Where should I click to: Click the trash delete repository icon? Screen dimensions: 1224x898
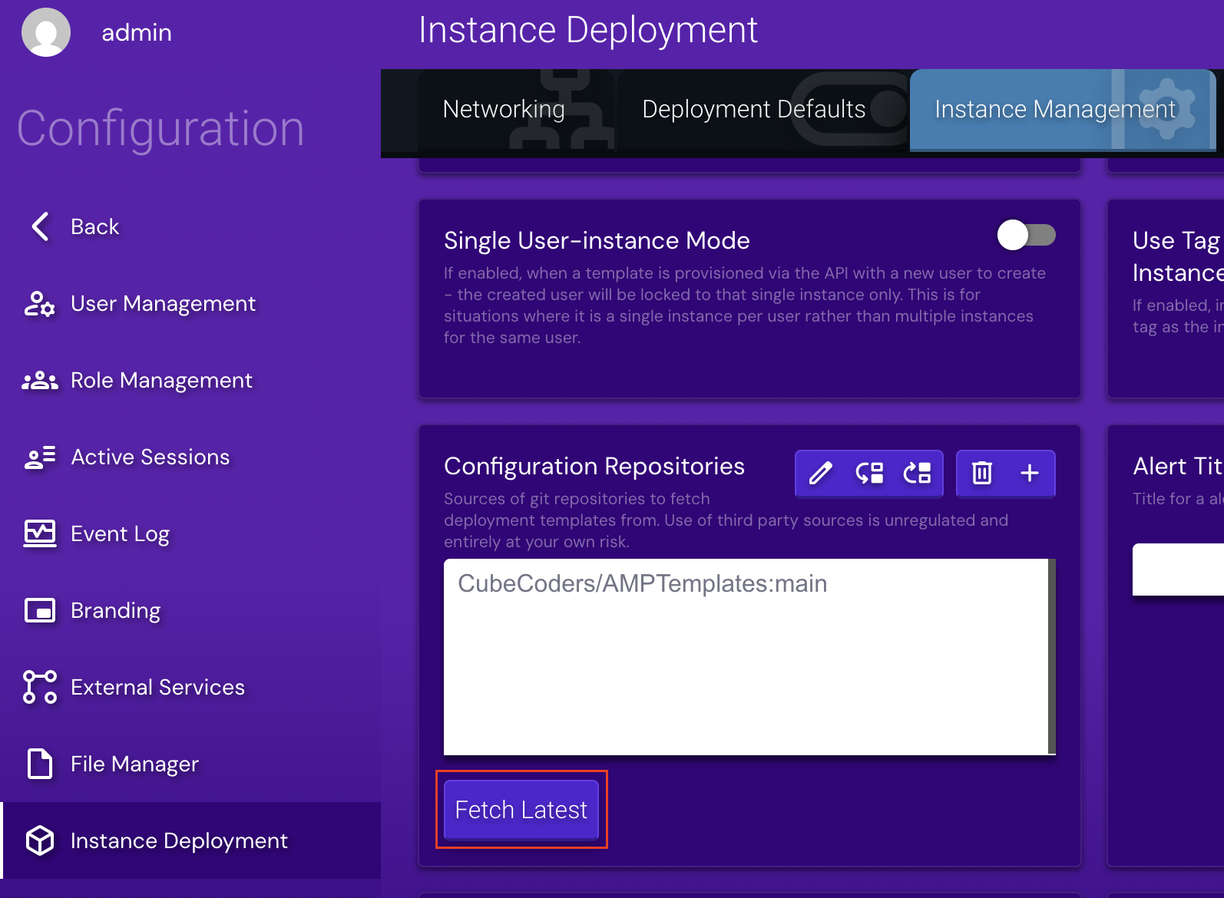(981, 473)
